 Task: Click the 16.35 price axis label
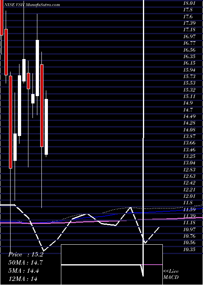[189, 56]
